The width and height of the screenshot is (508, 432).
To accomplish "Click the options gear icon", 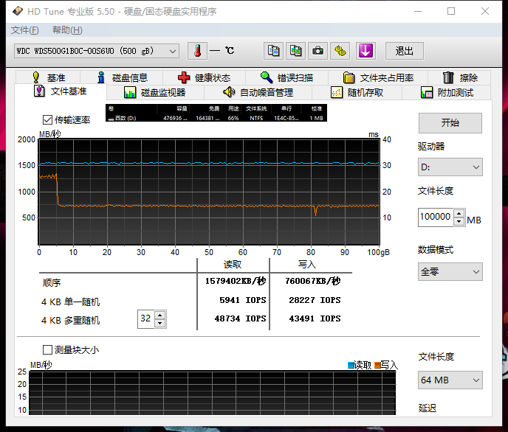I will click(x=340, y=51).
